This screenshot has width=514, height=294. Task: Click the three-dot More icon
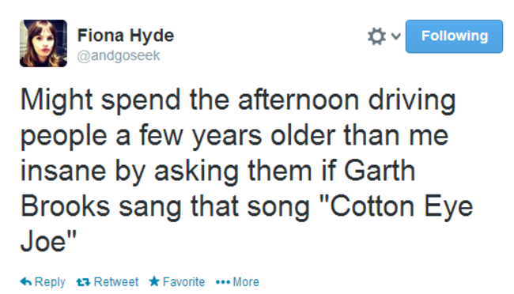click(223, 282)
